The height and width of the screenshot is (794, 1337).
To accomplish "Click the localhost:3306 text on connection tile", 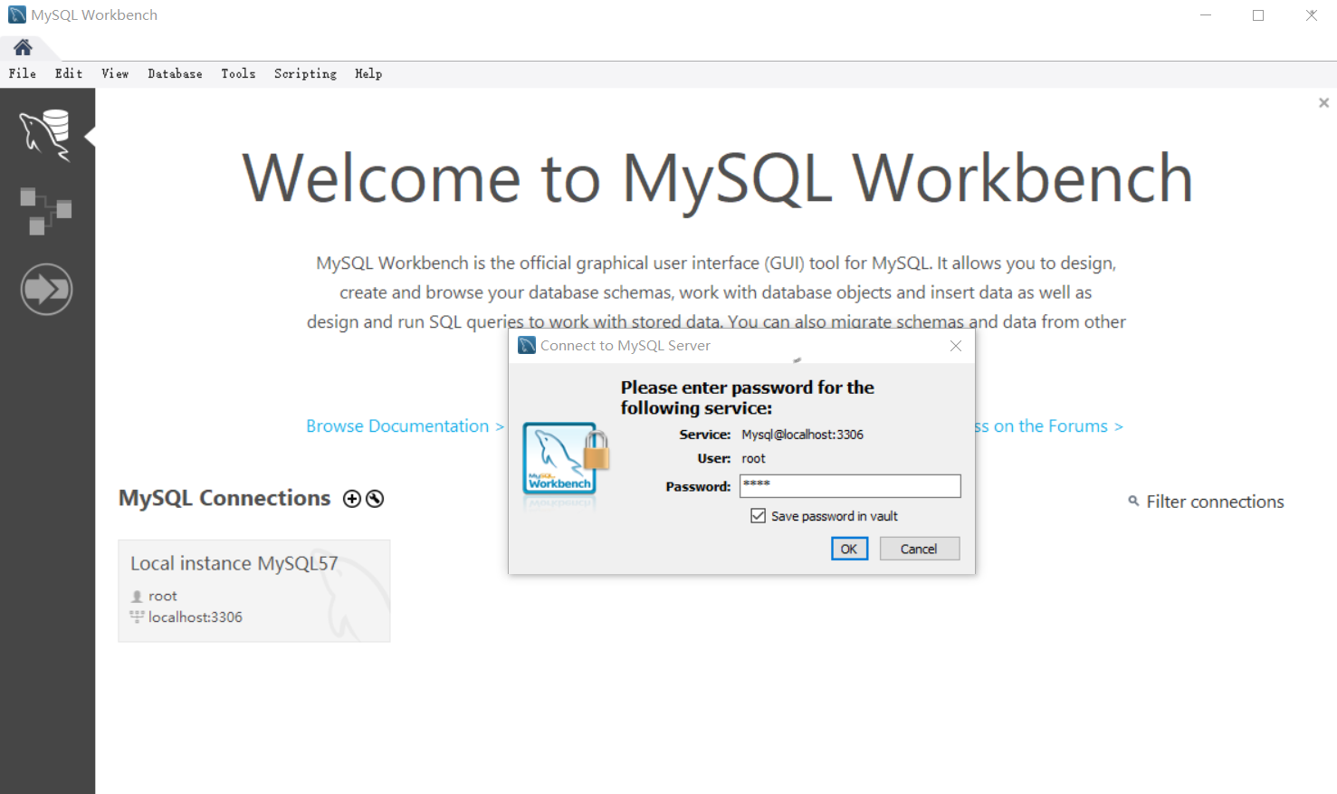I will 196,617.
